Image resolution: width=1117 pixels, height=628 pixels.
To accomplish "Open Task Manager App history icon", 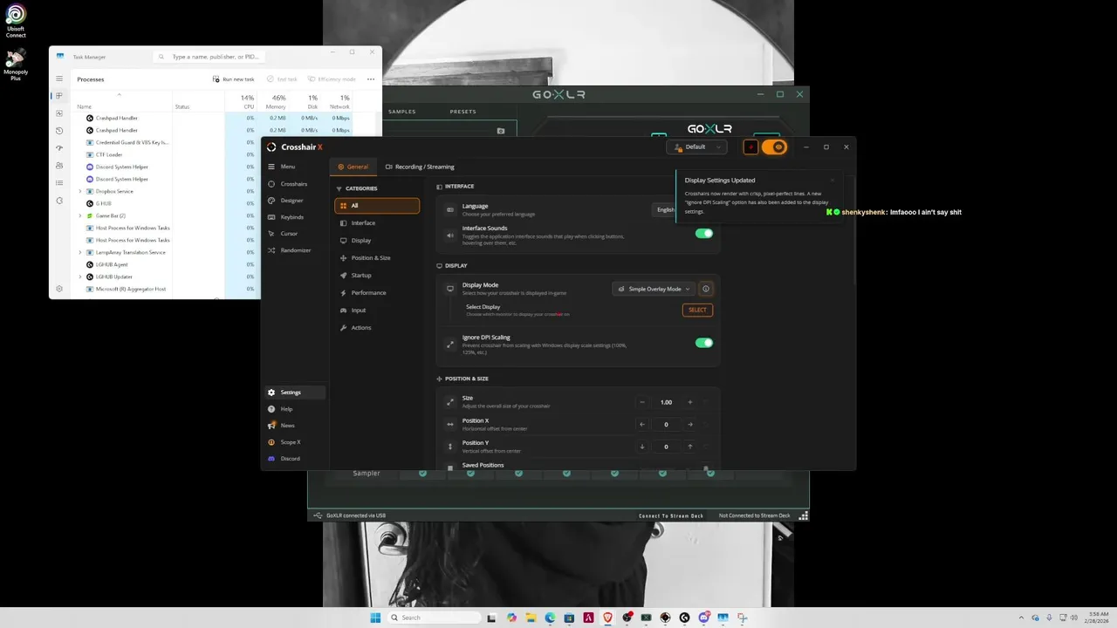I will pos(59,131).
